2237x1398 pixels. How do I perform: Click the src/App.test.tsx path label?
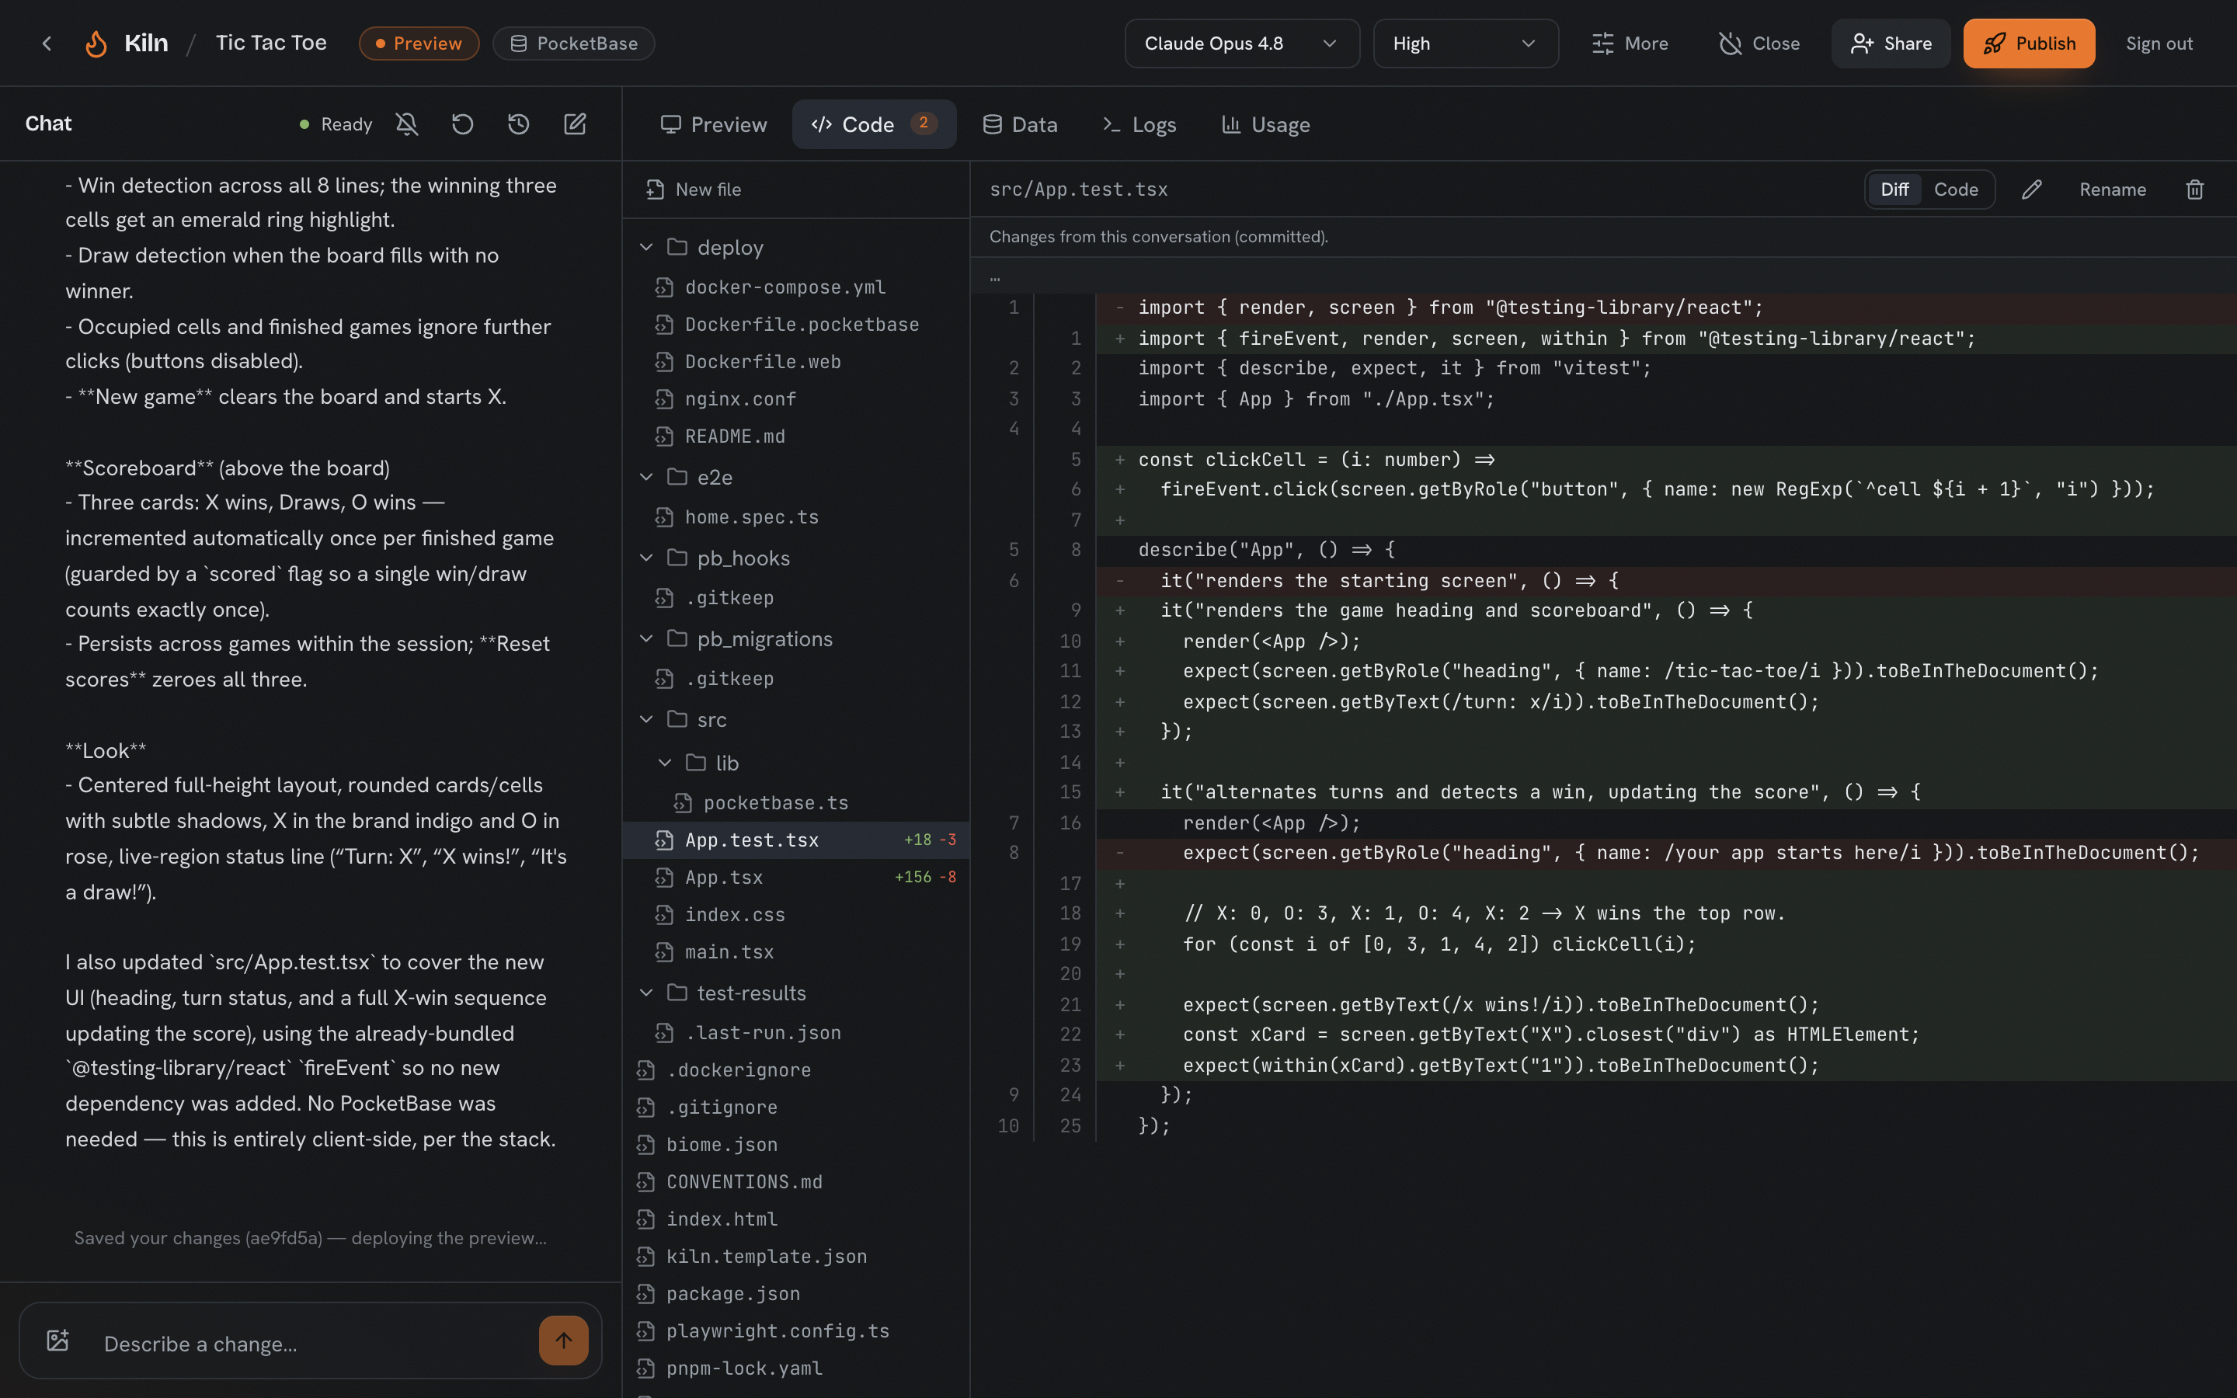[x=1079, y=190]
